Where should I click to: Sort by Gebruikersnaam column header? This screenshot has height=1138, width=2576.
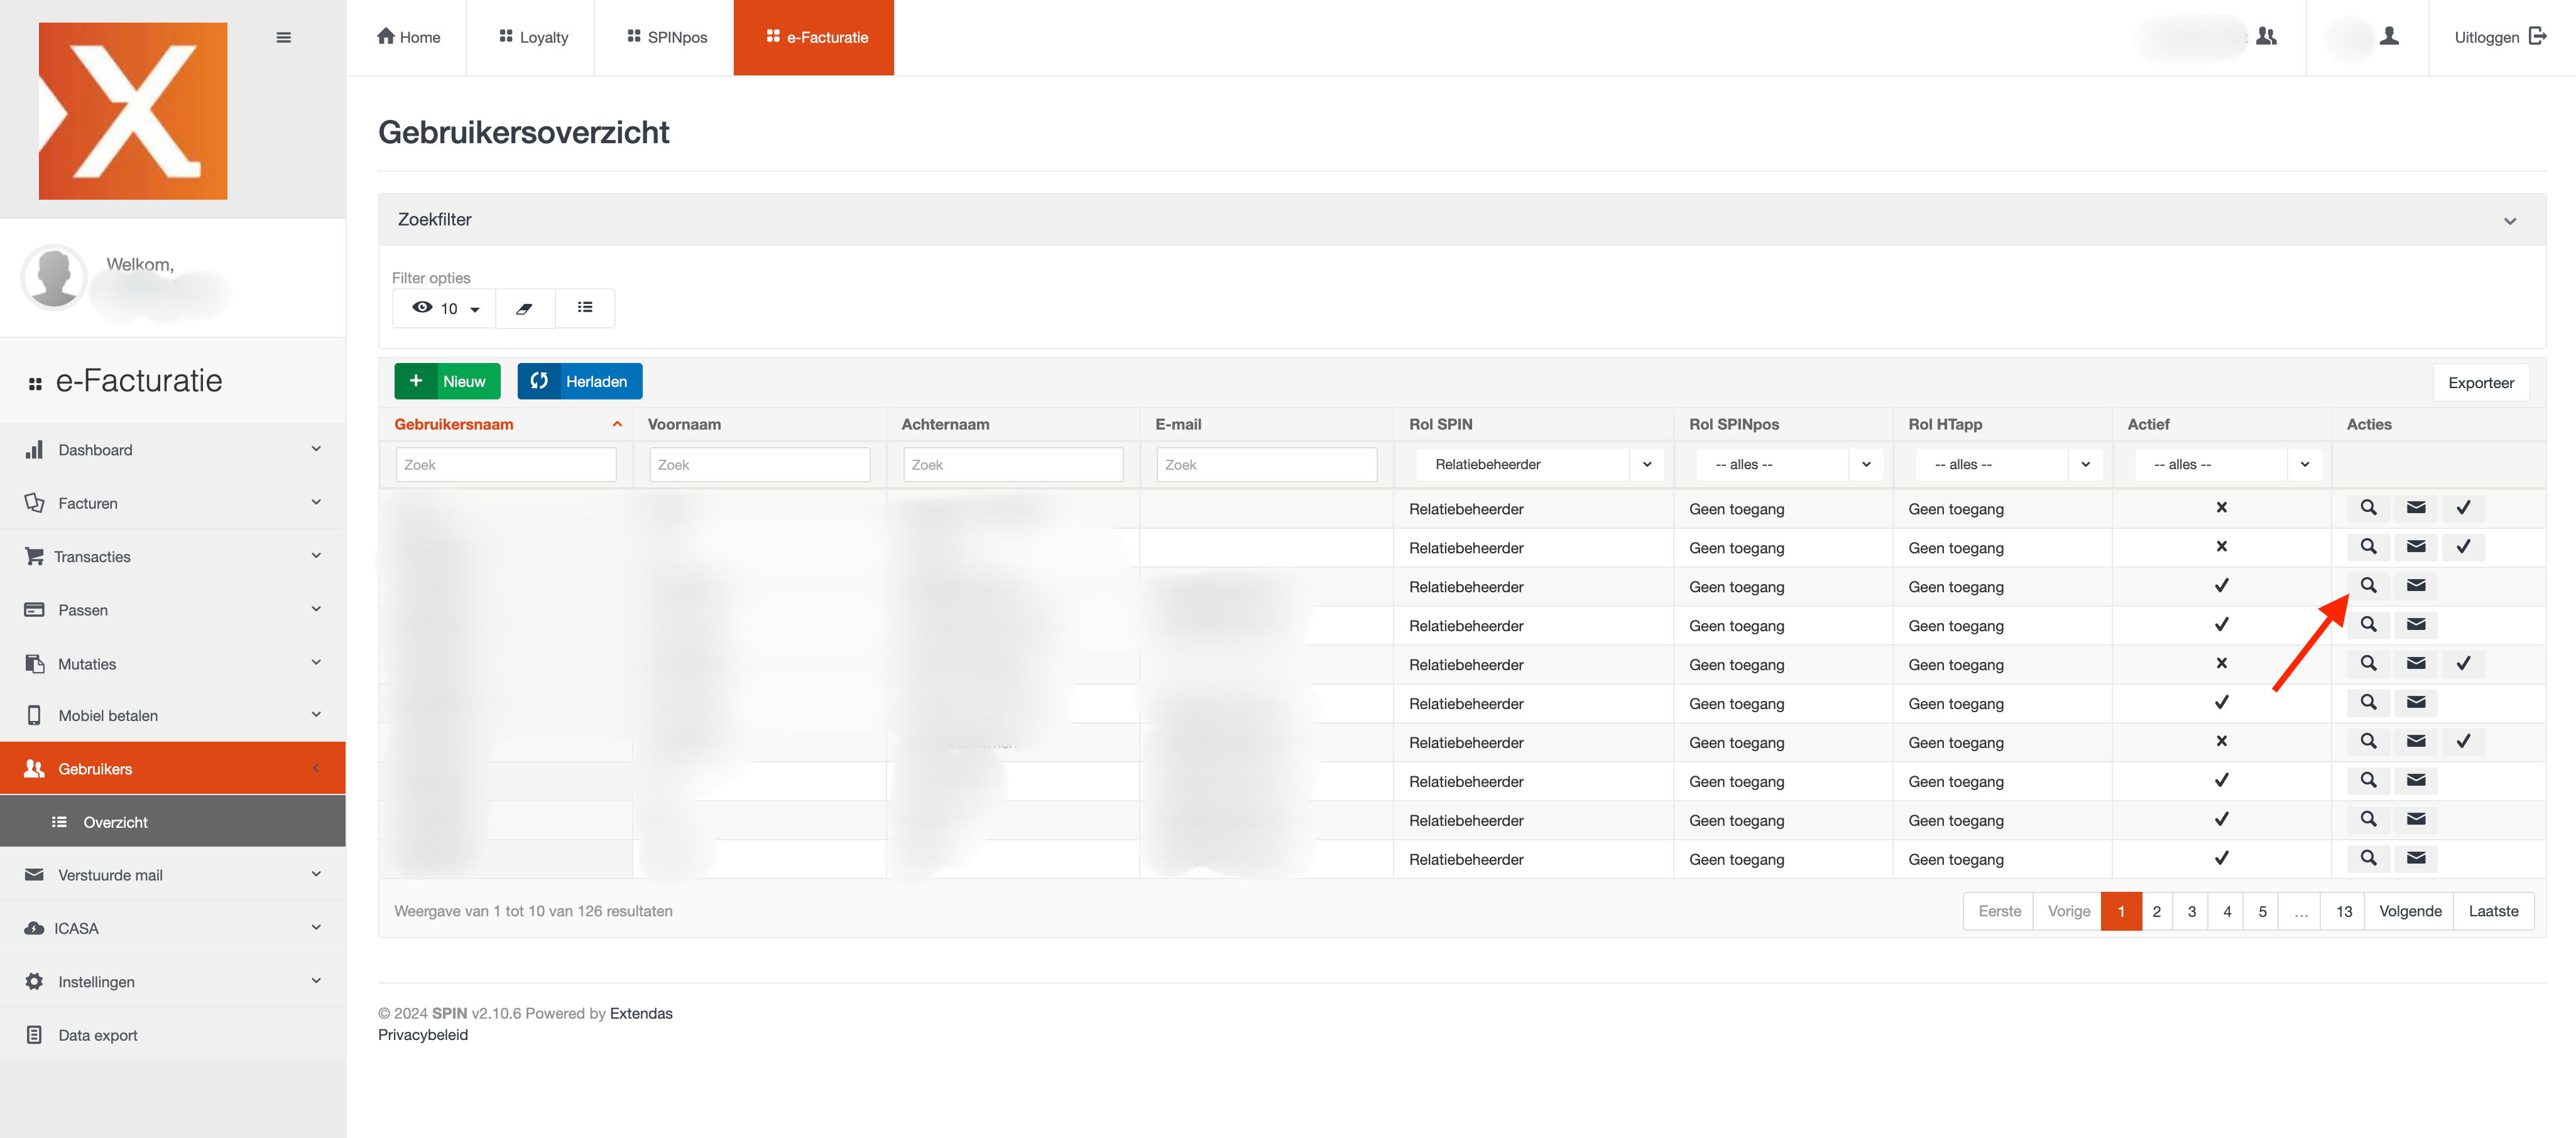[454, 424]
